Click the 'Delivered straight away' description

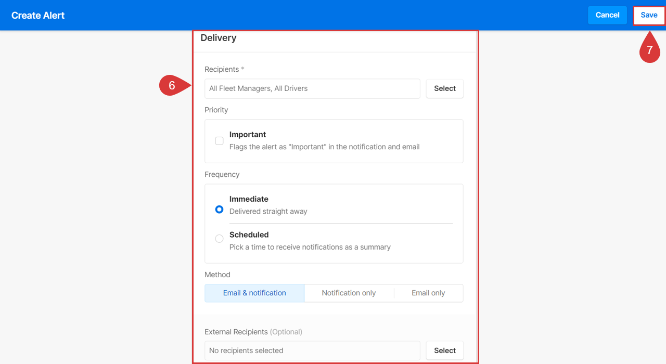268,211
